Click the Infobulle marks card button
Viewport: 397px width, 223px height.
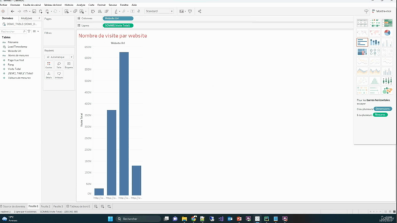pos(59,75)
